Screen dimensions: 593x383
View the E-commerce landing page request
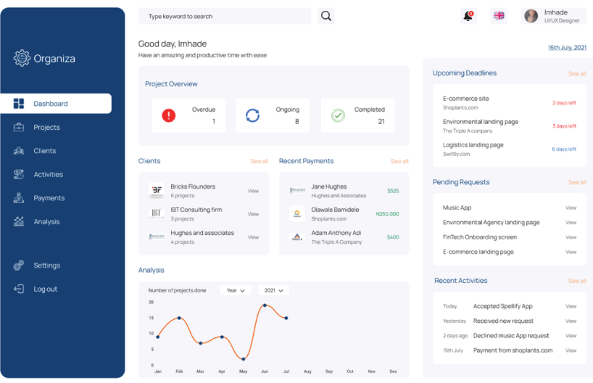coord(571,252)
